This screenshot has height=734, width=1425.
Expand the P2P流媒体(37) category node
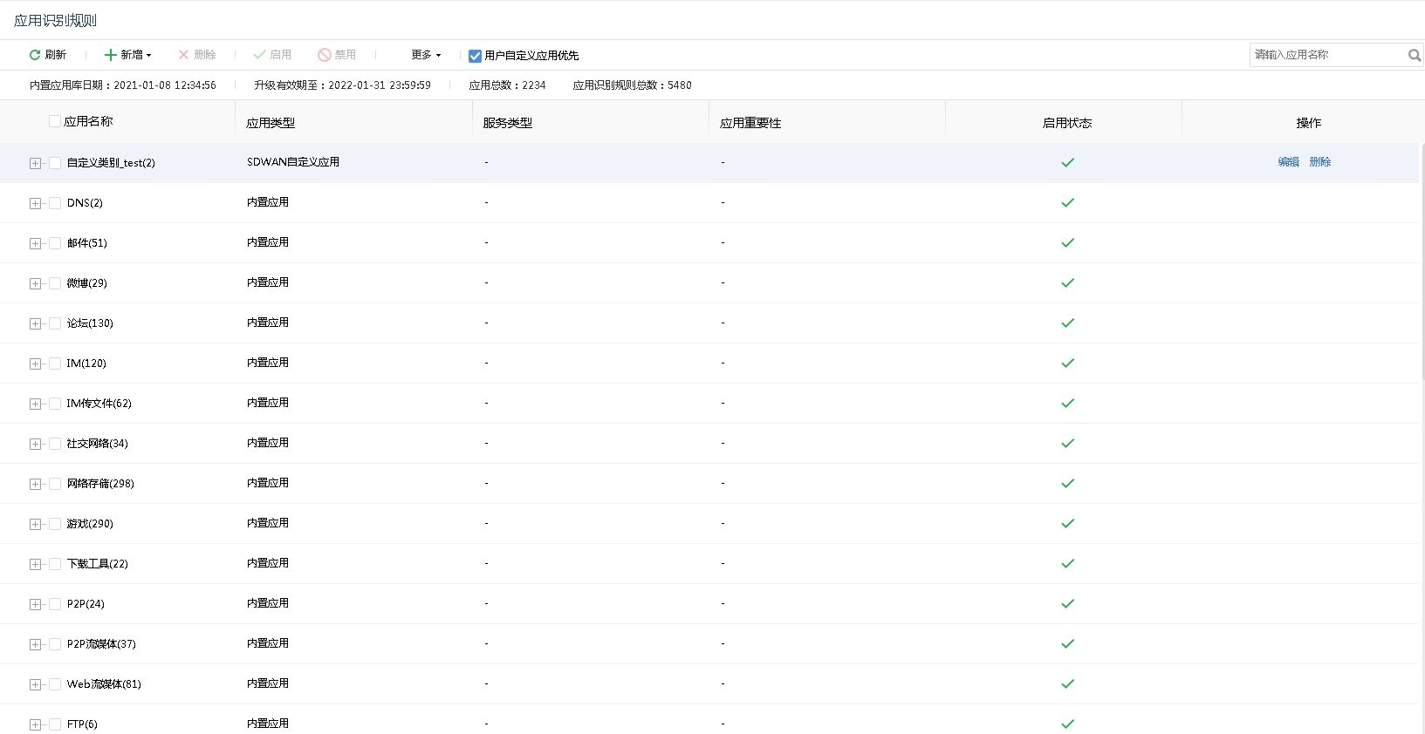(x=35, y=644)
